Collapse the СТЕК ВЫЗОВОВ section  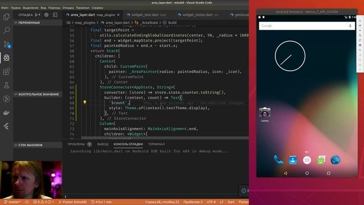click(x=16, y=145)
